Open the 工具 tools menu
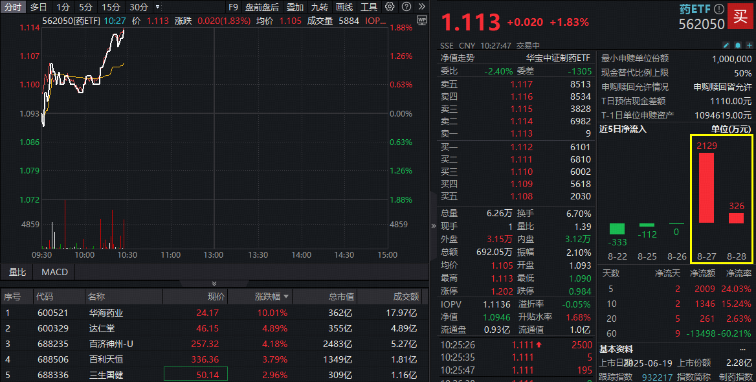This screenshot has width=756, height=382. pyautogui.click(x=369, y=7)
